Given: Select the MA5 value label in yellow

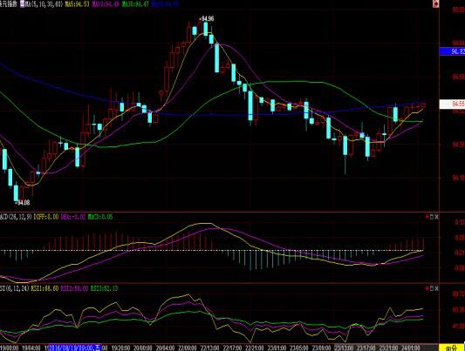Looking at the screenshot, I should pyautogui.click(x=77, y=4).
